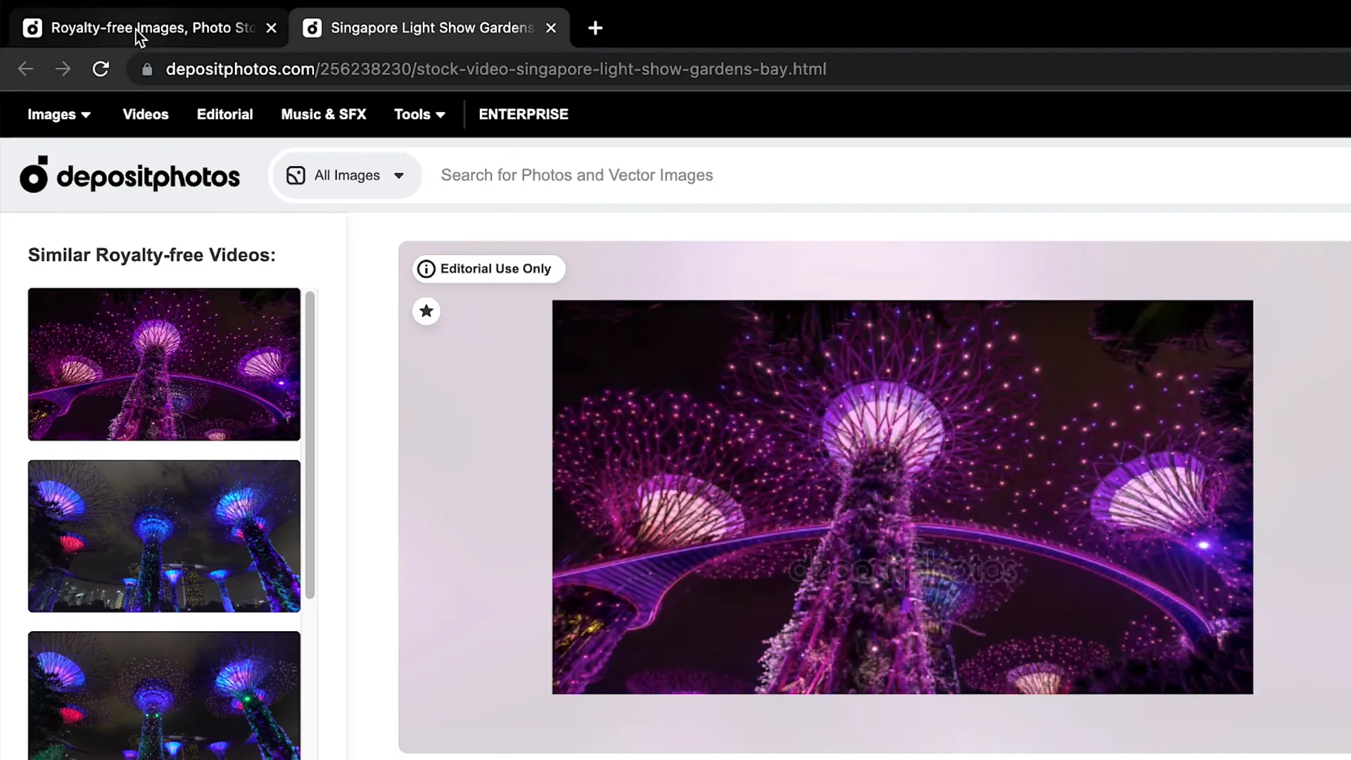Click the search input field

tap(633, 175)
